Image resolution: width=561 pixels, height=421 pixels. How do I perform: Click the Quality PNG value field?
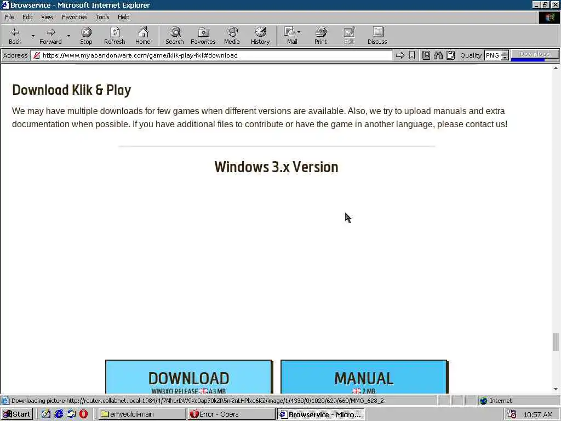tap(493, 55)
